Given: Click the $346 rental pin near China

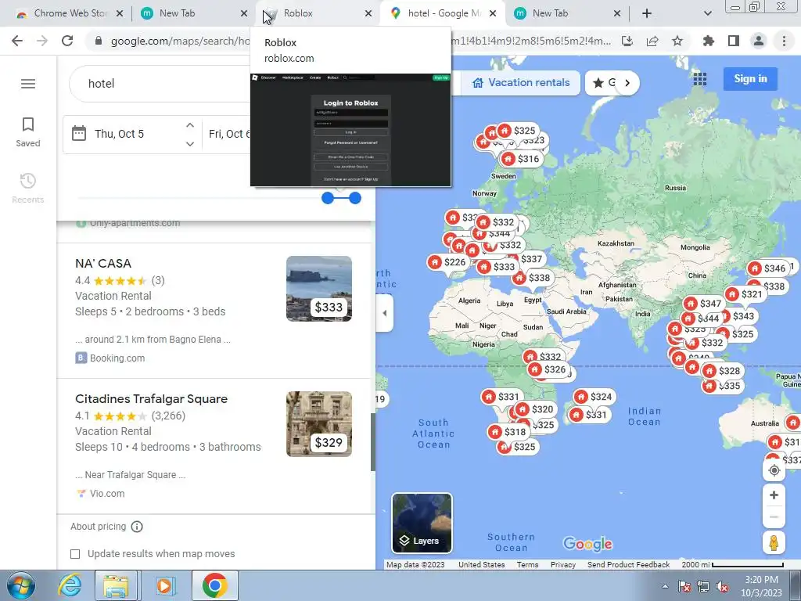Looking at the screenshot, I should click(x=768, y=268).
